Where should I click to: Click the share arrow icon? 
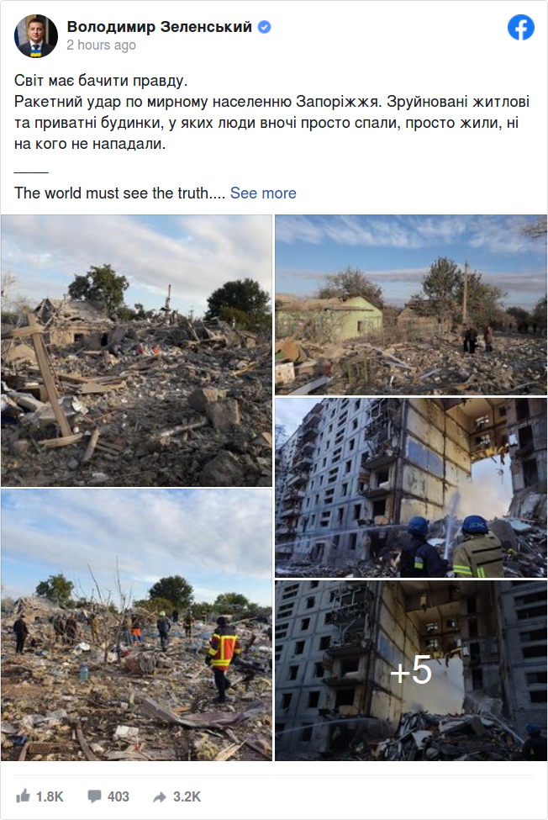[x=160, y=797]
